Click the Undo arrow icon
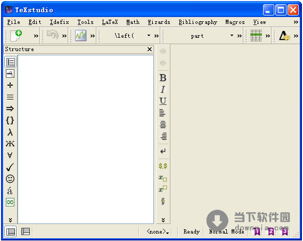This screenshot has height=241, width=303. 53,35
